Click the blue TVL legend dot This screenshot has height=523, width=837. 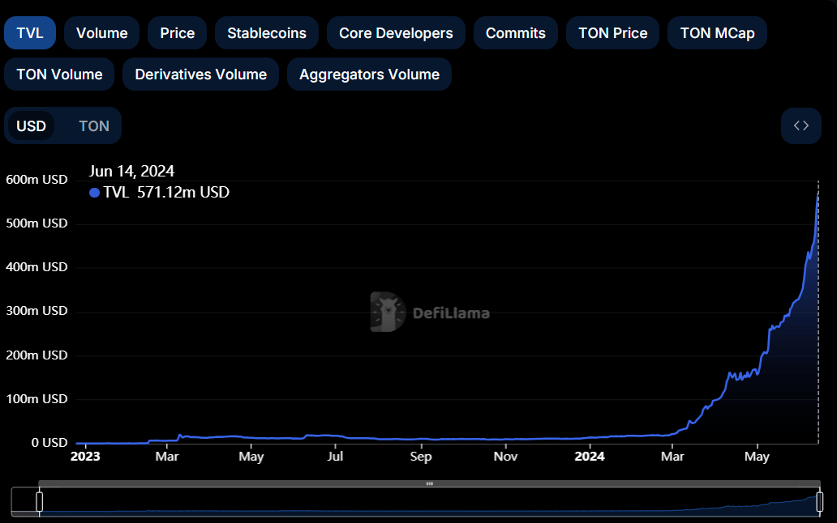coord(95,193)
